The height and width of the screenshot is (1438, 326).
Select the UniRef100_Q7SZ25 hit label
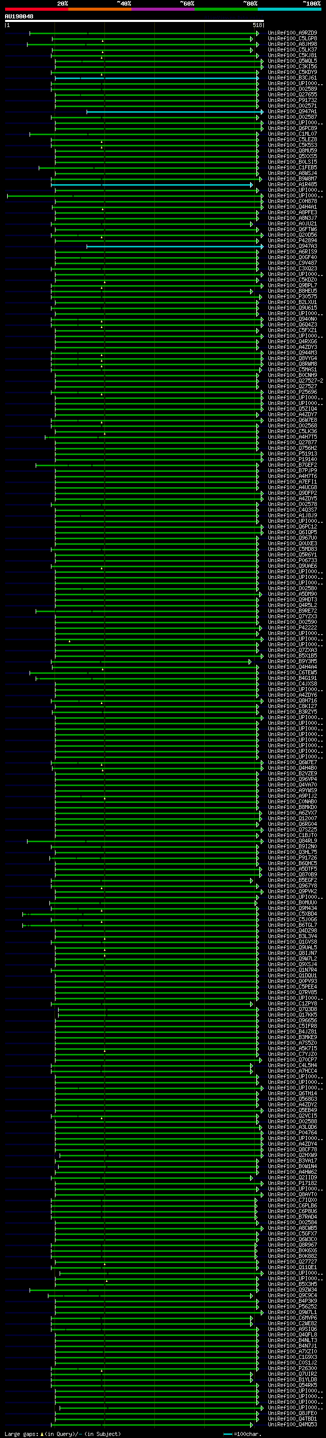292,830
